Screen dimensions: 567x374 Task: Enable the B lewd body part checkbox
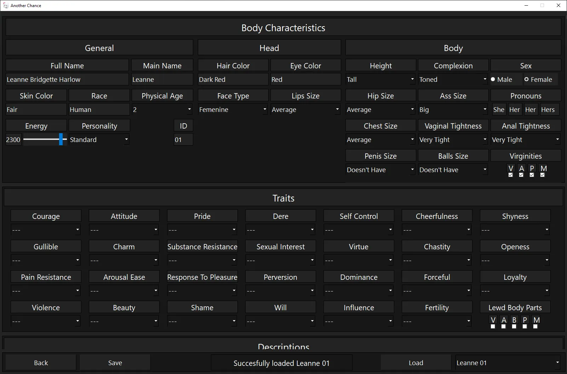click(x=514, y=327)
